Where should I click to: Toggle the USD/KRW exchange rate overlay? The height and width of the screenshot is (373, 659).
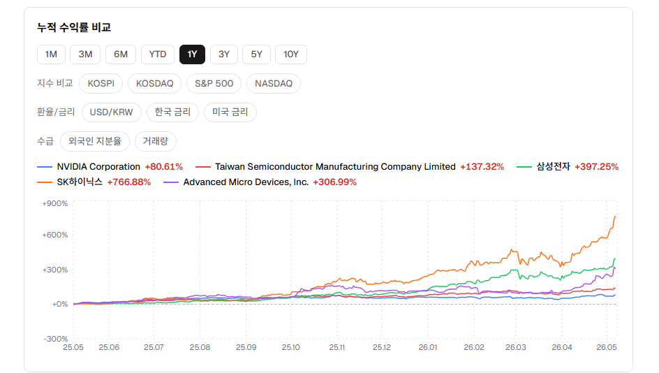pyautogui.click(x=112, y=112)
